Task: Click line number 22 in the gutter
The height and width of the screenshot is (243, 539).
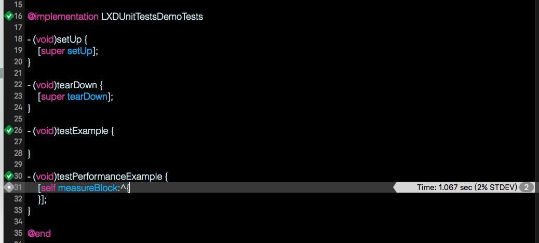Action: (x=18, y=85)
